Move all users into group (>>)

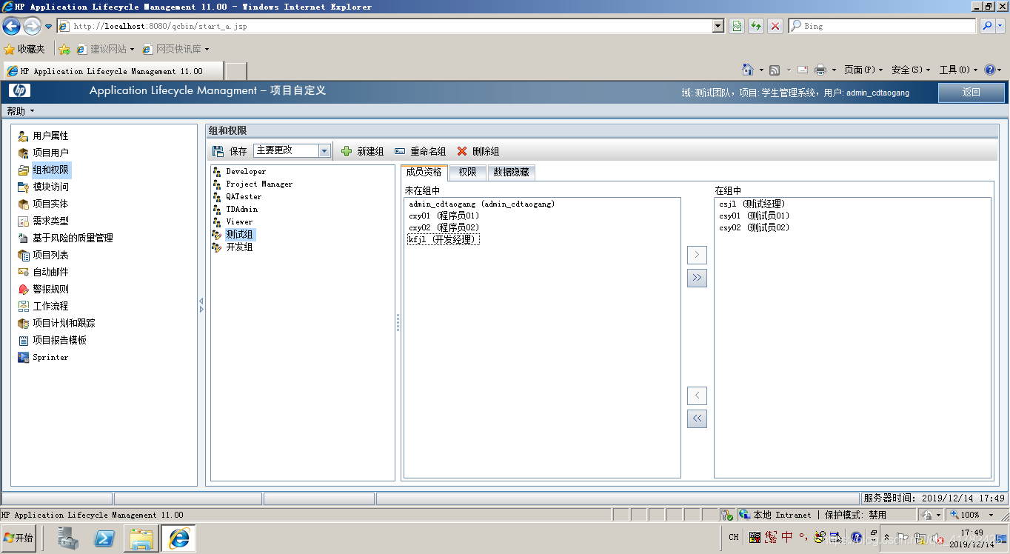tap(697, 278)
